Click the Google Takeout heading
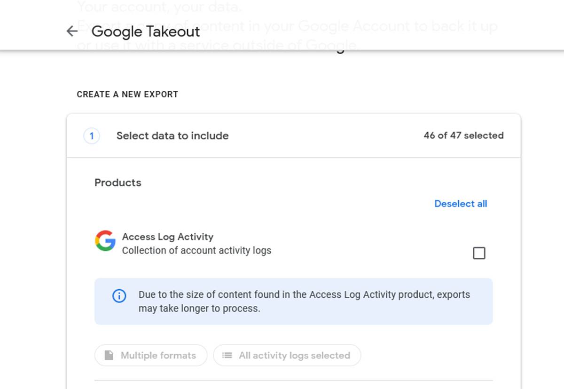 click(145, 32)
